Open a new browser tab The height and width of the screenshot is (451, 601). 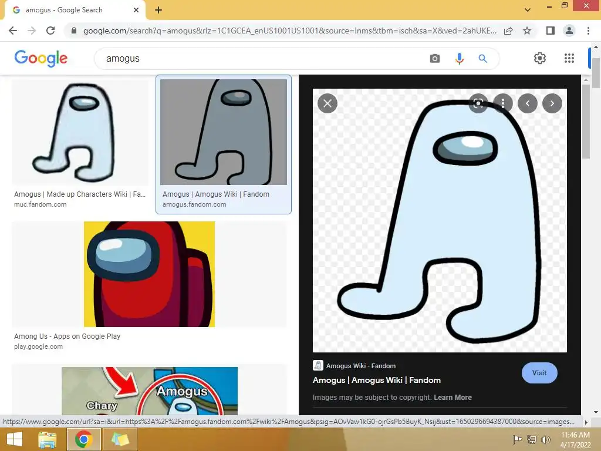coord(158,10)
